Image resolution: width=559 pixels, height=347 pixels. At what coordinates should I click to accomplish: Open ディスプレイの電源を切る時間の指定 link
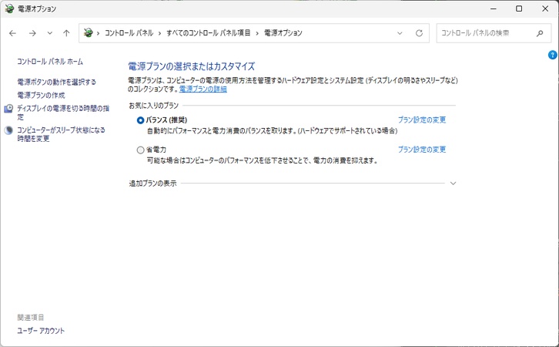tap(63, 112)
